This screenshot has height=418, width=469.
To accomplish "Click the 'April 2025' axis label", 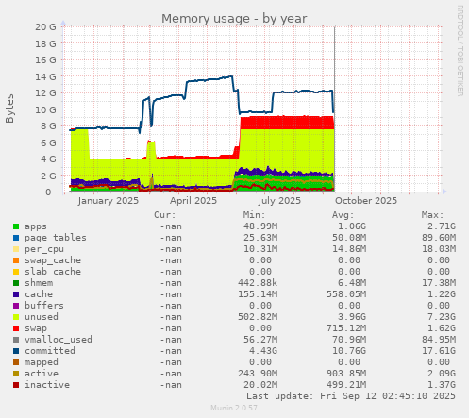I will 193,201.
